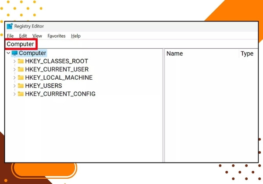This screenshot has height=184, width=263.
Task: Open the Help menu
Action: click(76, 36)
